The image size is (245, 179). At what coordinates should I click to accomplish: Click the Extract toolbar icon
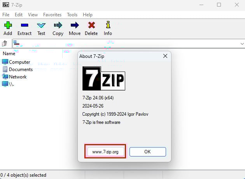24,25
